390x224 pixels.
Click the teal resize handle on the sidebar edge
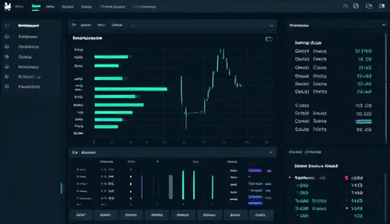coord(61,188)
